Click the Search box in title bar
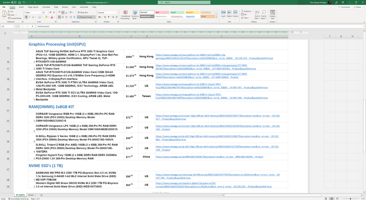This screenshot has width=366, height=200. pyautogui.click(x=184, y=2)
